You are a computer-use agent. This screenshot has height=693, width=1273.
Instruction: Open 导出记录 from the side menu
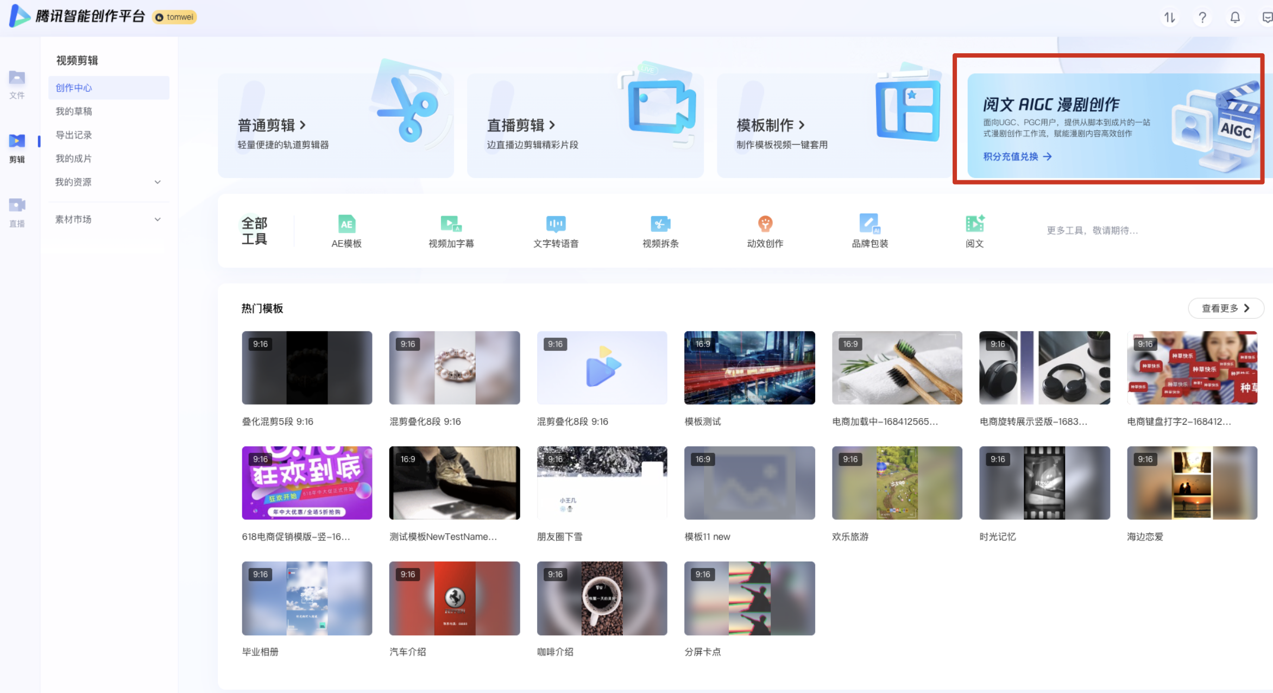tap(74, 135)
